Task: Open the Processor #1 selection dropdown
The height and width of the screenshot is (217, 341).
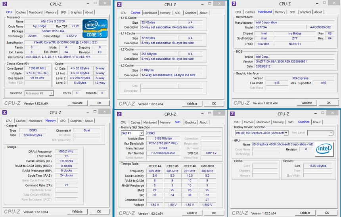Action: [x=39, y=93]
